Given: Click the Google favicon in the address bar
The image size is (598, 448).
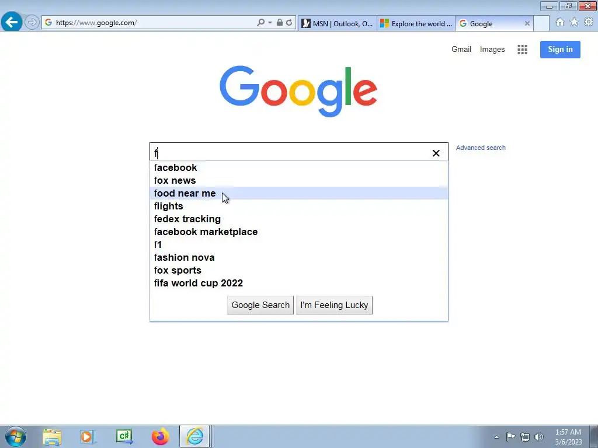Looking at the screenshot, I should click(48, 23).
